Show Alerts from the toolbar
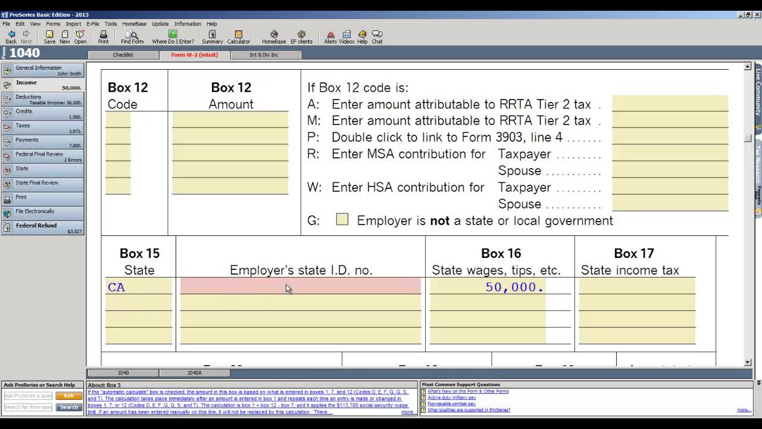Image resolution: width=762 pixels, height=429 pixels. [x=330, y=37]
